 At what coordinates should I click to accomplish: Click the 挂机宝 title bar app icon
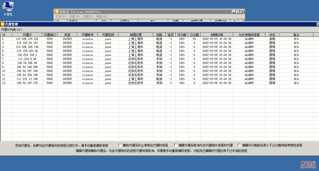click(57, 12)
